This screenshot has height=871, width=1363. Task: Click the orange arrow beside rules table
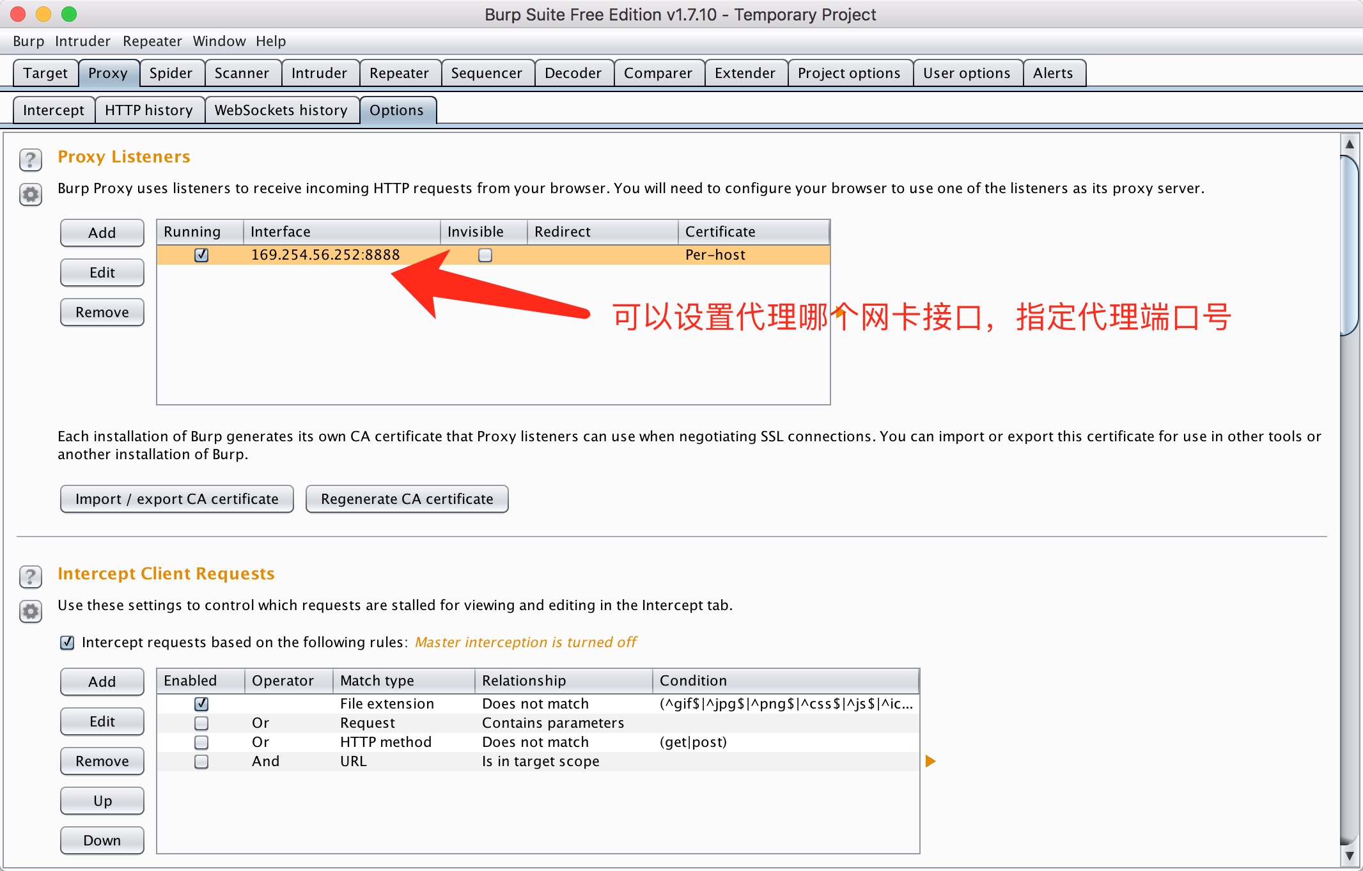tap(930, 761)
